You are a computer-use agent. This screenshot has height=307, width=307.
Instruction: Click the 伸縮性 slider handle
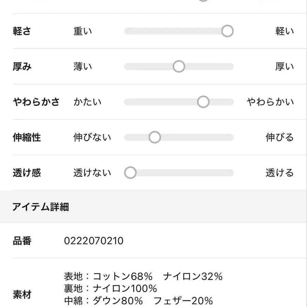(x=155, y=137)
